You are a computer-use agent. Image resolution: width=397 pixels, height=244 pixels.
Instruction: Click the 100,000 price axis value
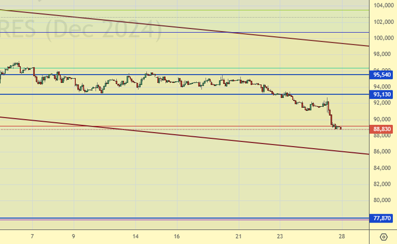click(x=383, y=38)
